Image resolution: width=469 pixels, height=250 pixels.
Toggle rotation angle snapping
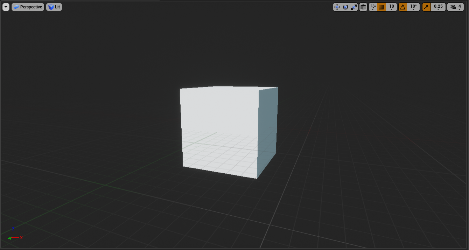pyautogui.click(x=403, y=7)
